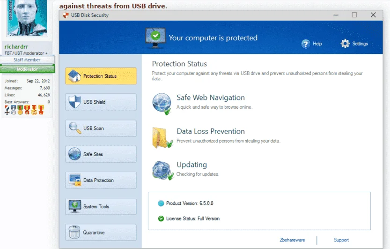Viewport: 390px width, 249px height.
Task: Click the Staff Member banner
Action: coord(27,60)
